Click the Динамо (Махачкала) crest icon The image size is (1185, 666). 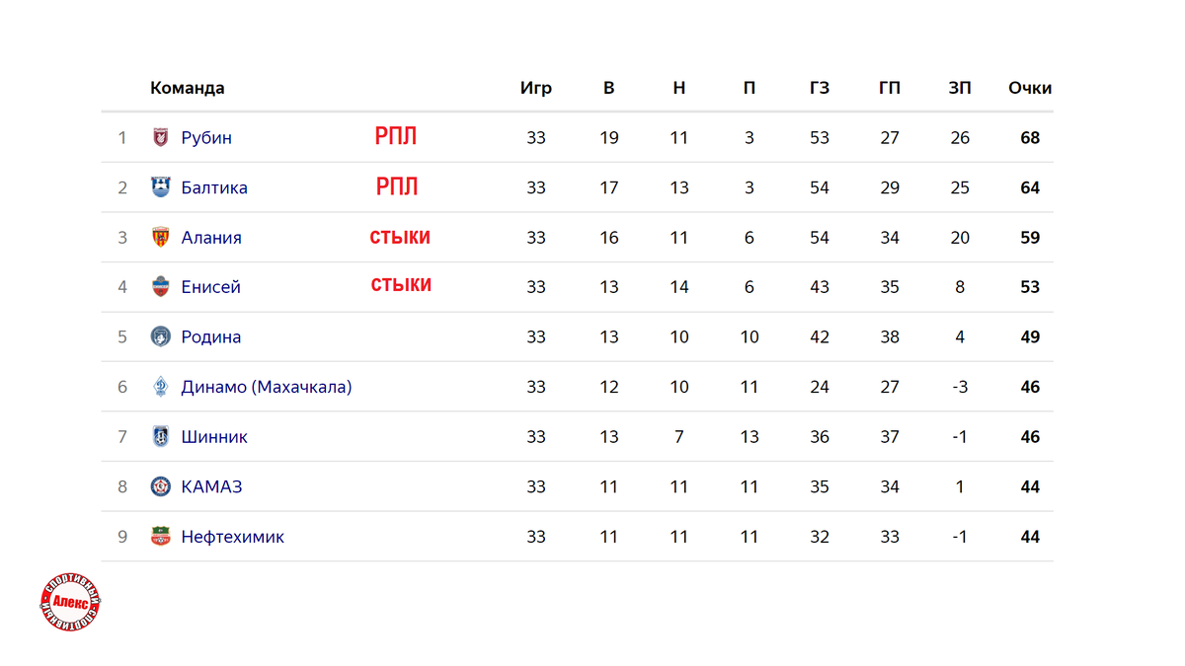coord(160,387)
